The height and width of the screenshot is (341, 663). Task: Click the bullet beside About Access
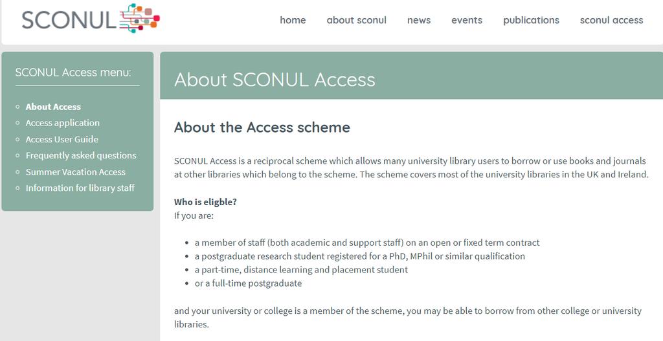17,107
